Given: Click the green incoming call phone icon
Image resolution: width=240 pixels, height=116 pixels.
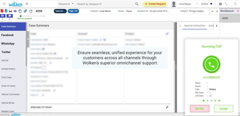Looking at the screenshot, I should 211,64.
